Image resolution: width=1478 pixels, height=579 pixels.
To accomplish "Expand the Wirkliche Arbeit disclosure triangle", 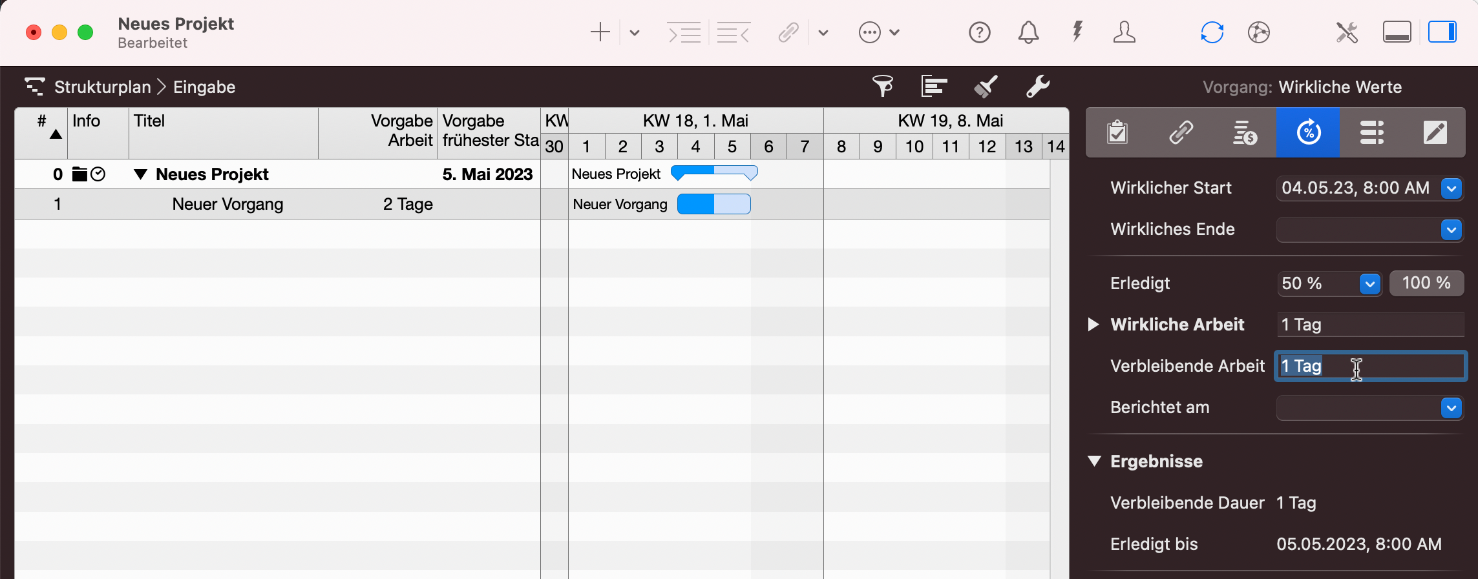I will tap(1093, 325).
